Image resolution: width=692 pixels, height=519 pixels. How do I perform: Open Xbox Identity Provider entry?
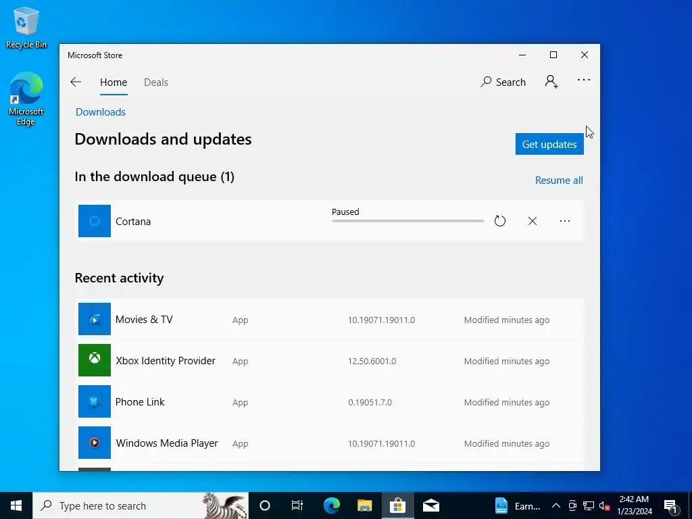330,361
